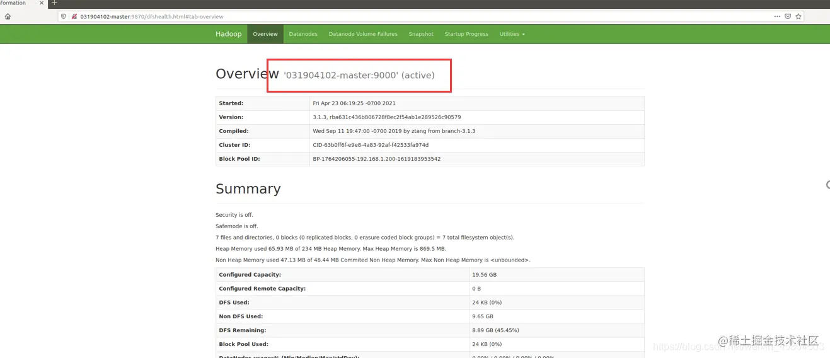Click the Hadoop brand link
The height and width of the screenshot is (358, 830).
click(228, 34)
